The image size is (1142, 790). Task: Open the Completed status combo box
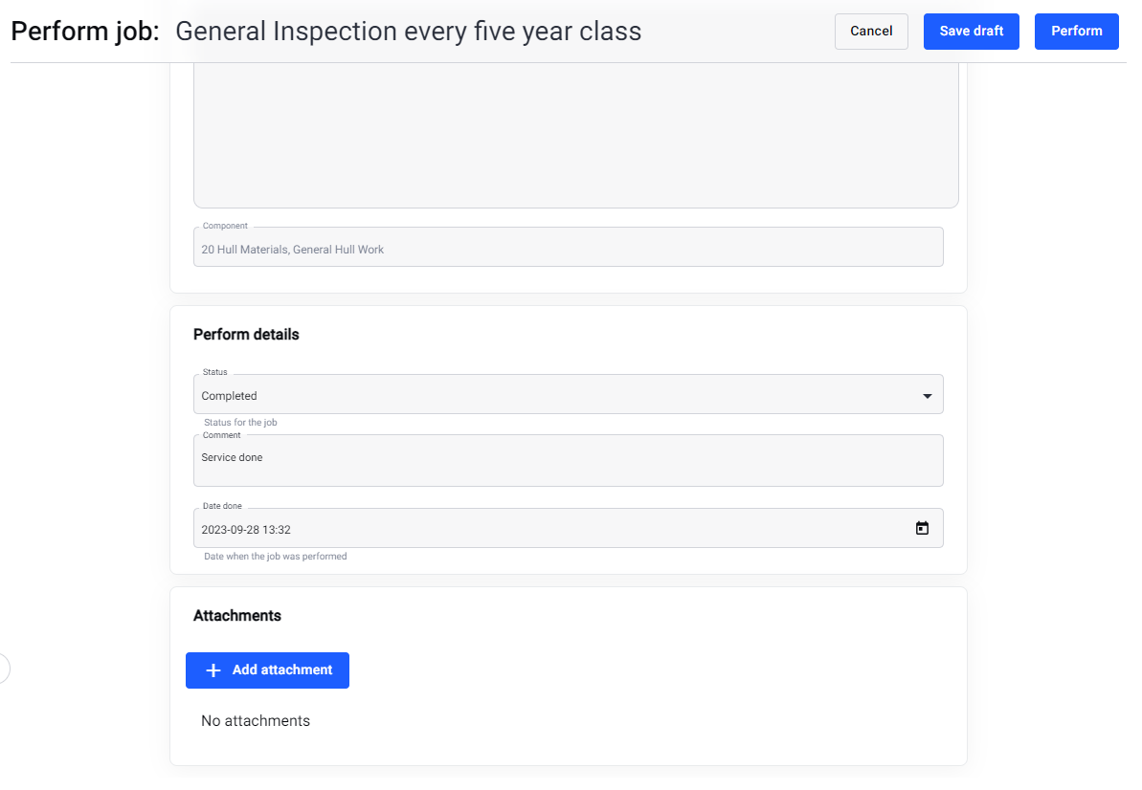[568, 394]
